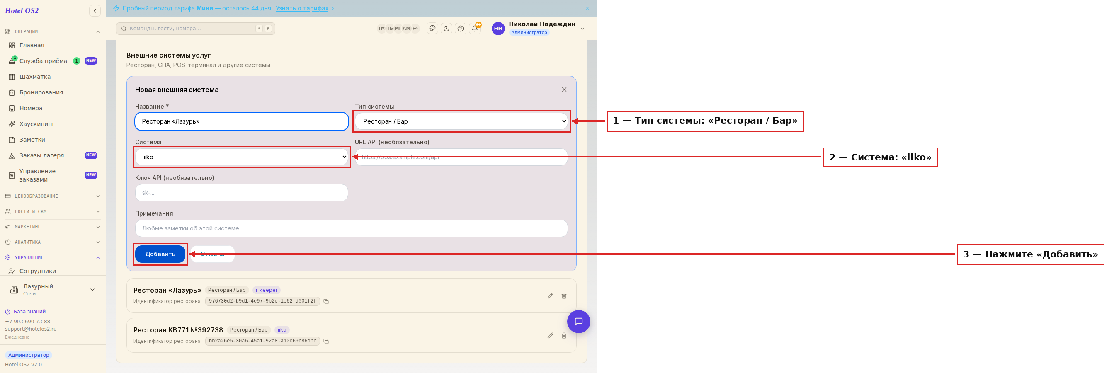Edit the Ресторан «Лазурь» entry
The height and width of the screenshot is (373, 1114).
[x=550, y=296]
